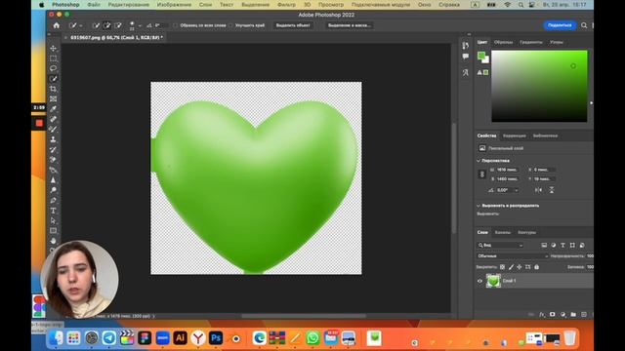The width and height of the screenshot is (625, 351).
Task: Open the Фильтр menu
Action: [x=286, y=5]
